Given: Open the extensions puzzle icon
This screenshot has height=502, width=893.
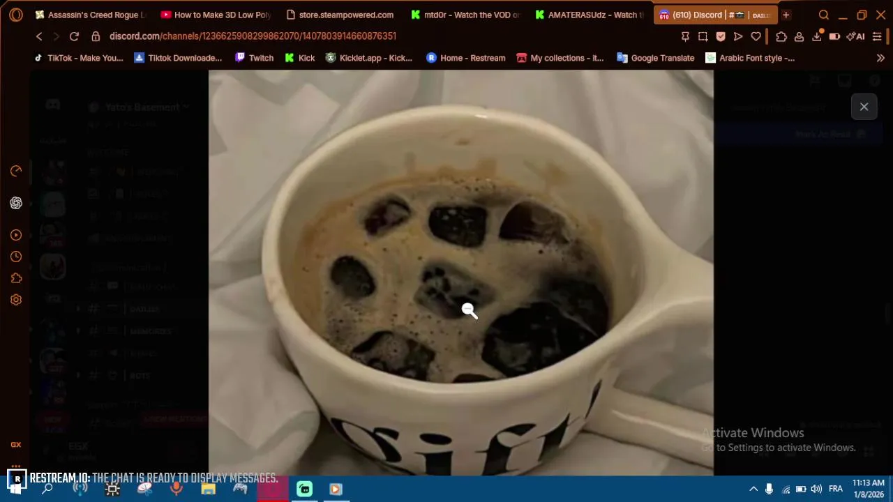Looking at the screenshot, I should point(781,36).
